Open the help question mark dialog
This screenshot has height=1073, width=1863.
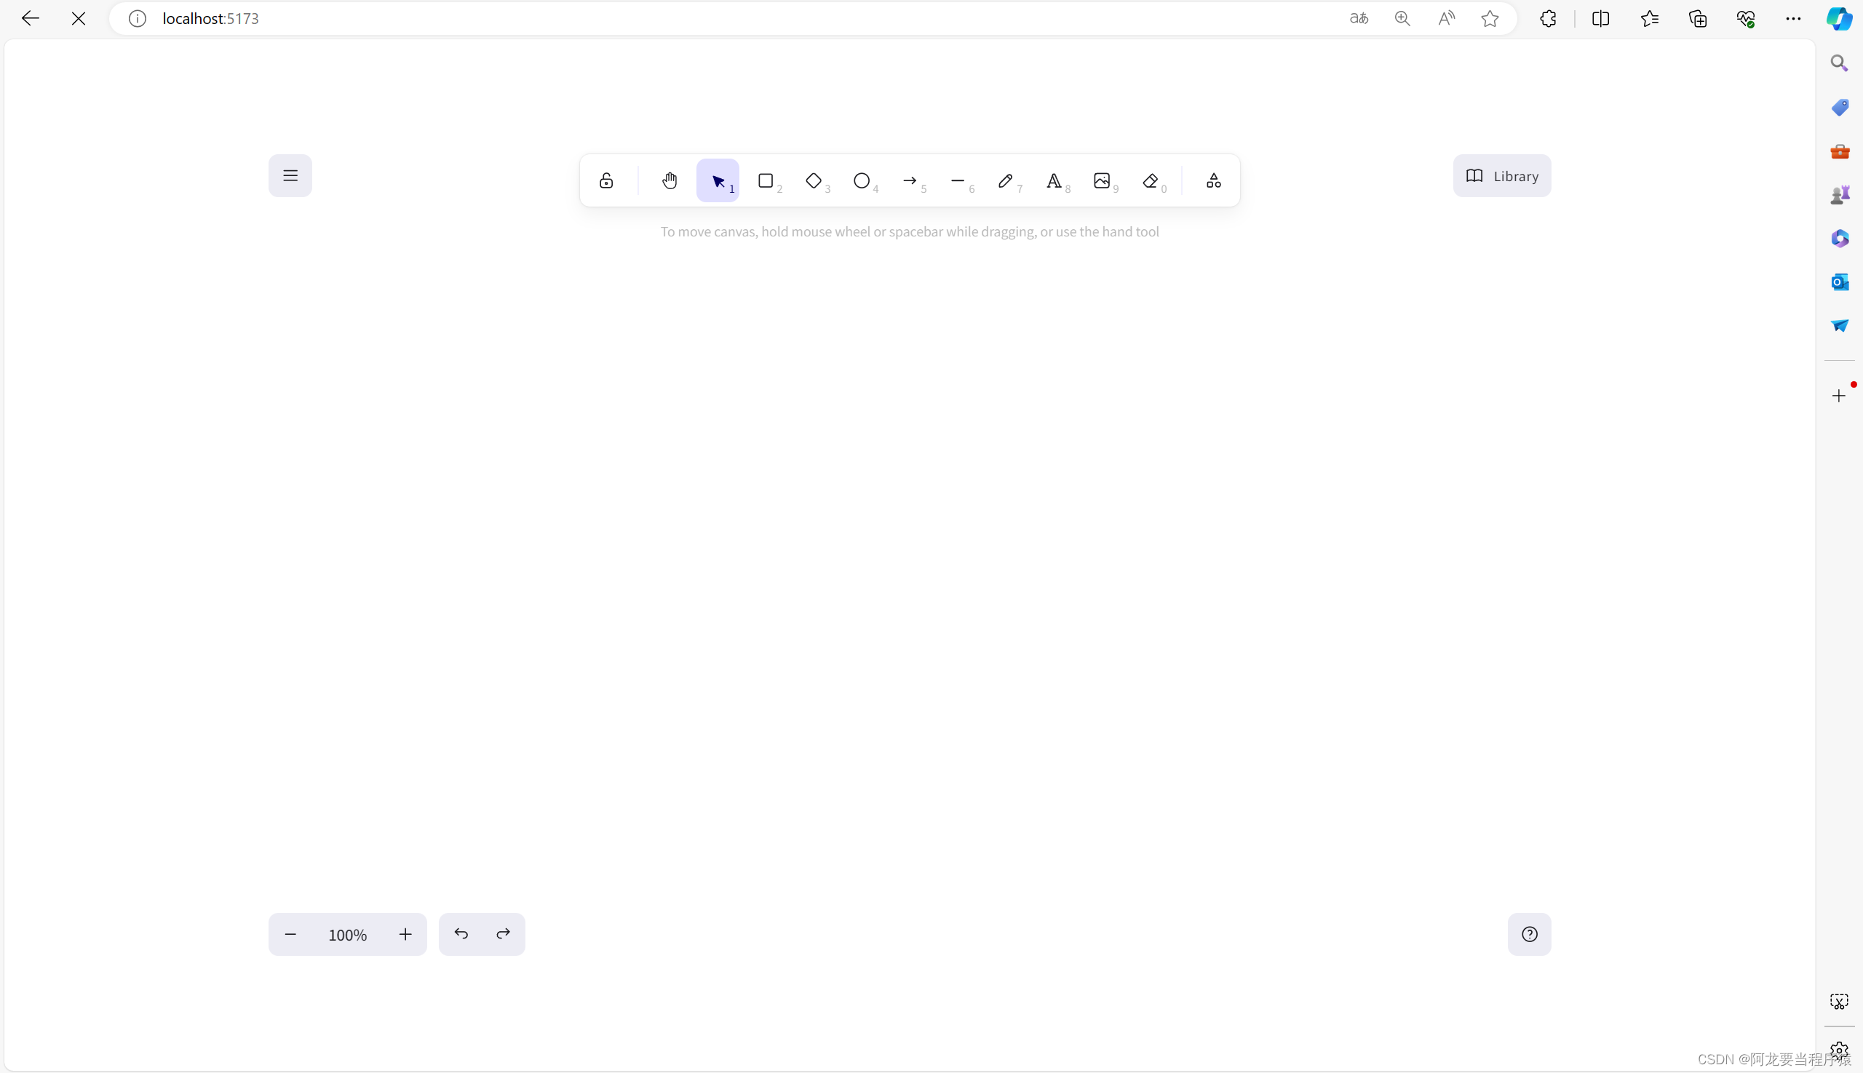[x=1530, y=935]
